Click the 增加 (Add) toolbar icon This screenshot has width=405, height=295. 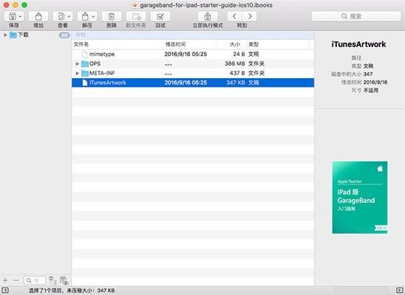(38, 16)
